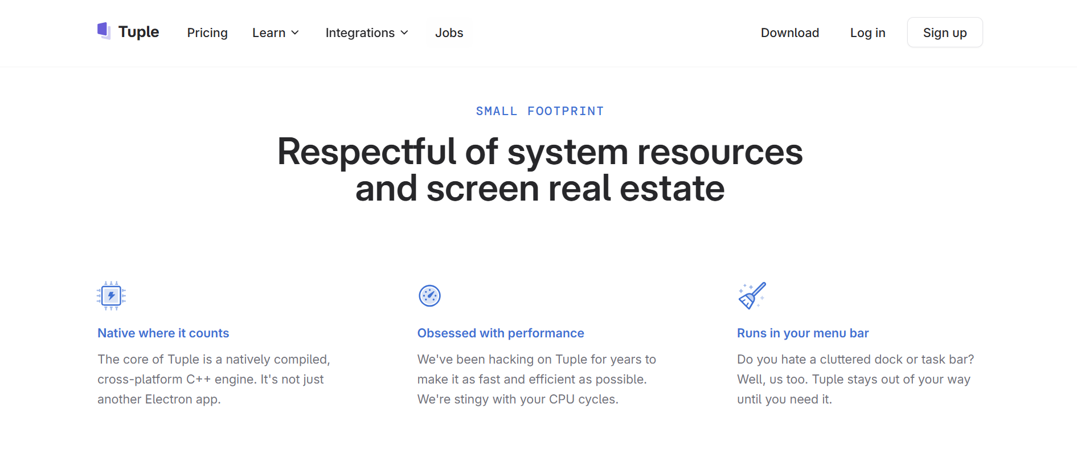Go to the Jobs page
The image size is (1077, 473).
point(449,33)
